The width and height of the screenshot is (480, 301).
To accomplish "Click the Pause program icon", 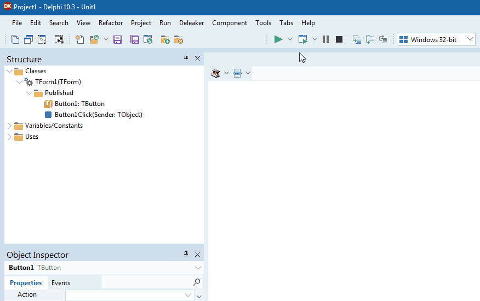I will [325, 39].
